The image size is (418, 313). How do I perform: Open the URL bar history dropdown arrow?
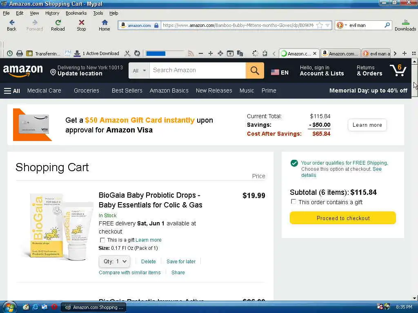328,25
